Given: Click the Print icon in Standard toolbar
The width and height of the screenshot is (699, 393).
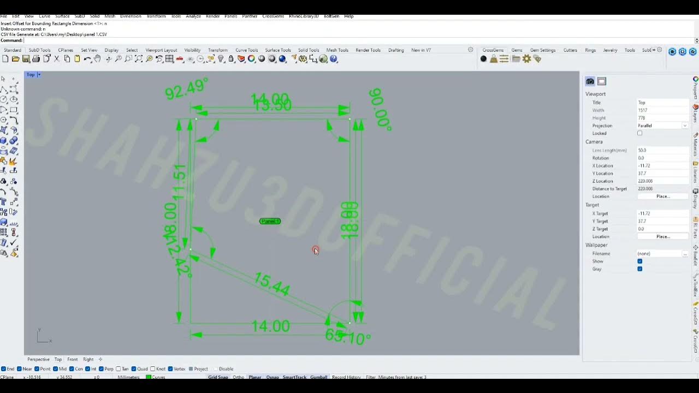Looking at the screenshot, I should 36,59.
